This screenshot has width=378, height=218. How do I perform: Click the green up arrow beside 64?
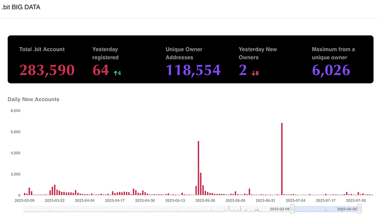click(116, 73)
